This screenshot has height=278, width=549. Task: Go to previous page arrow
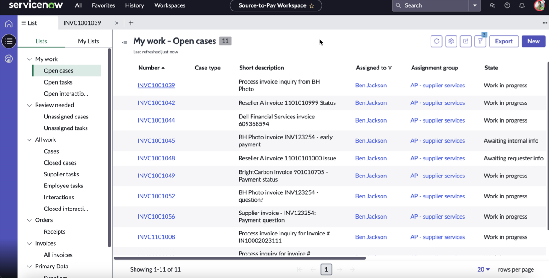pyautogui.click(x=313, y=270)
